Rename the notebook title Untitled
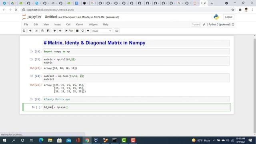Viewport: 256px width, 144px height. coord(51,17)
